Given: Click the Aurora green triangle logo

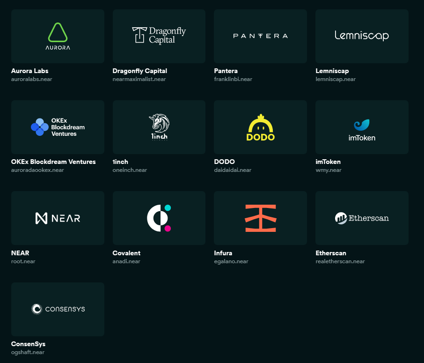Looking at the screenshot, I should tap(58, 32).
